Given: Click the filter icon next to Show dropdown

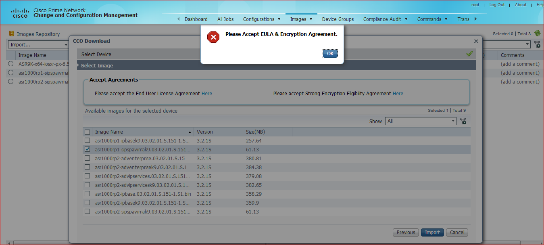Looking at the screenshot, I should pyautogui.click(x=463, y=121).
